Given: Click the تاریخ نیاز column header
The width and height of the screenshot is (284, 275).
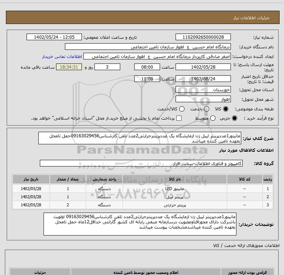Looking at the screenshot, I should pyautogui.click(x=31, y=179).
